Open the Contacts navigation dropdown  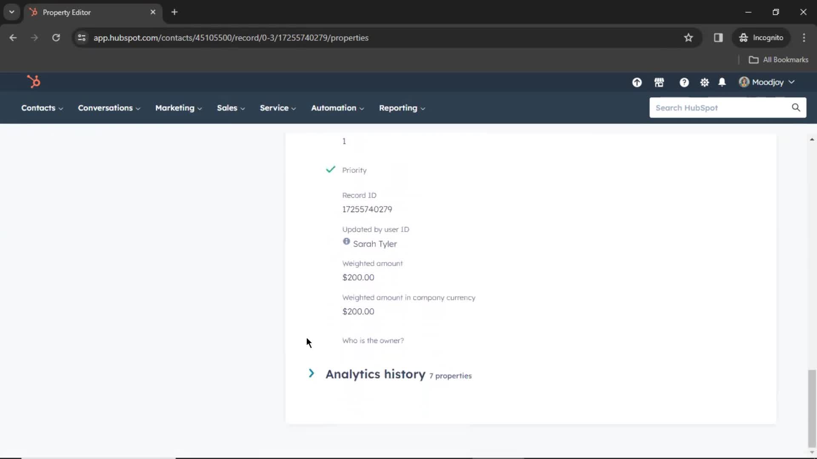(x=42, y=108)
